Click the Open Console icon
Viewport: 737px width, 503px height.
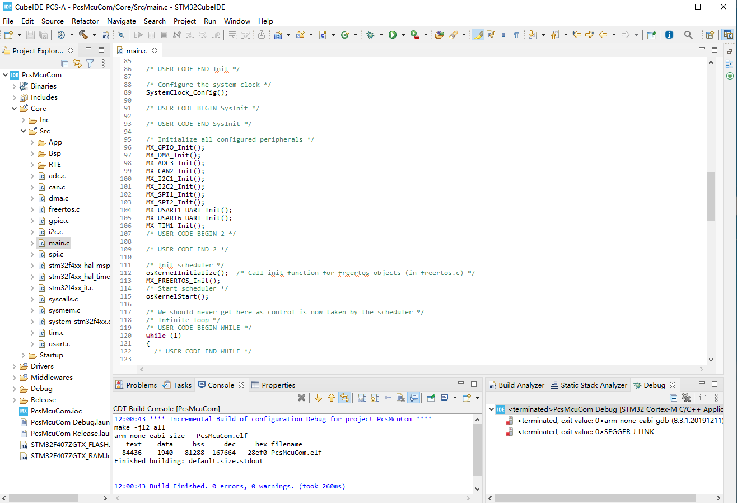click(x=467, y=398)
